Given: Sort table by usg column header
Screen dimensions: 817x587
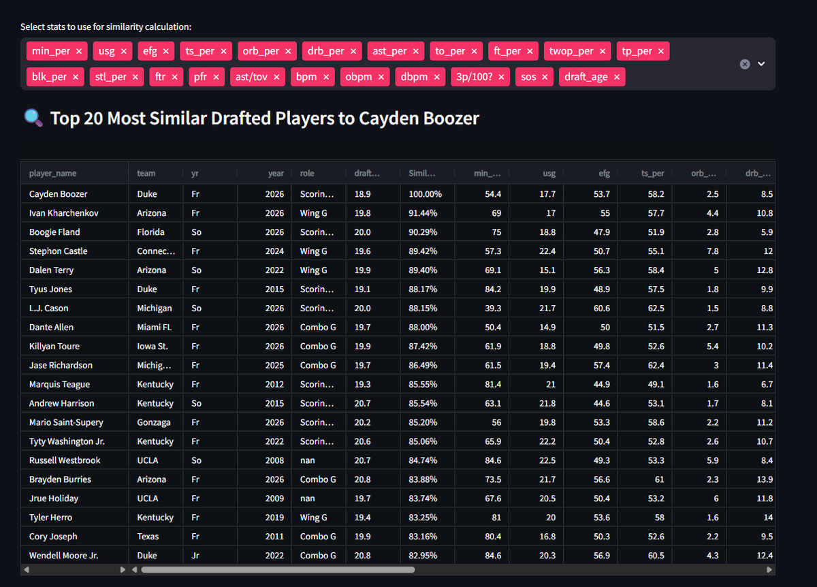Looking at the screenshot, I should [x=536, y=174].
